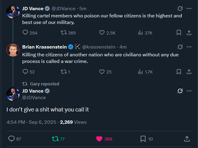
Task: Like Brian Krassenstein's war crime tweet
Action: point(102,72)
